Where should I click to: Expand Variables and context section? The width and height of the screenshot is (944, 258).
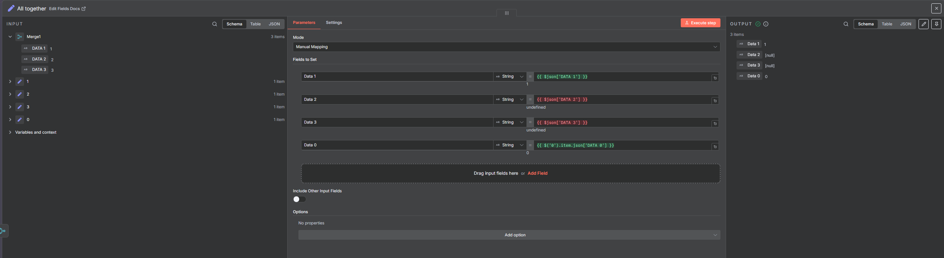[x=10, y=132]
